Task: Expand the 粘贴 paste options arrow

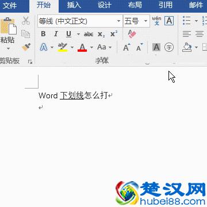Action: click(x=8, y=48)
